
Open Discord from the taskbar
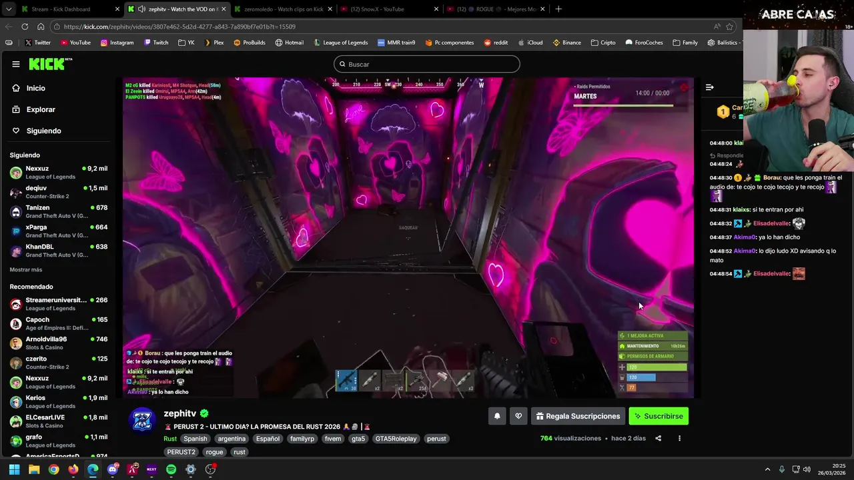[x=112, y=469]
